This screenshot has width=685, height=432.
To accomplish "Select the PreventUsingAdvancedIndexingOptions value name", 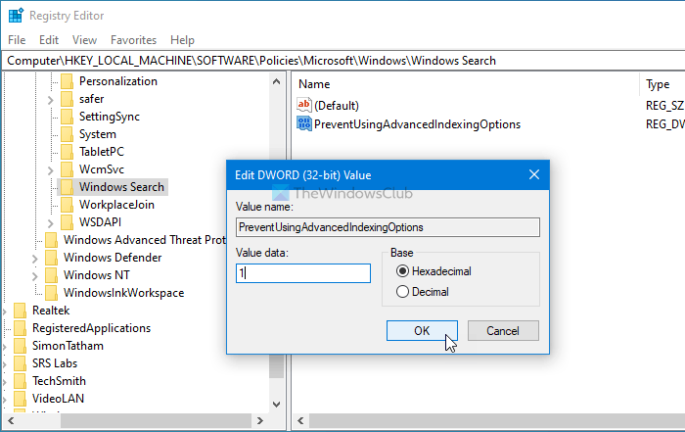I will [417, 124].
